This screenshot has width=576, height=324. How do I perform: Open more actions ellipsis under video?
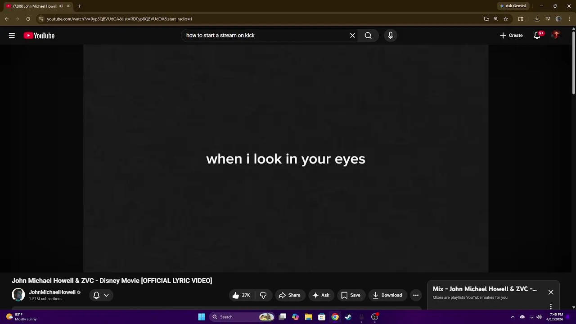[416, 295]
